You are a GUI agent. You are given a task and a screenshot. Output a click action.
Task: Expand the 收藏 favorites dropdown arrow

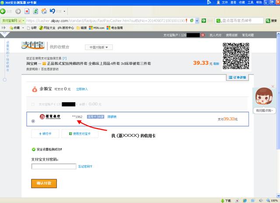23,28
